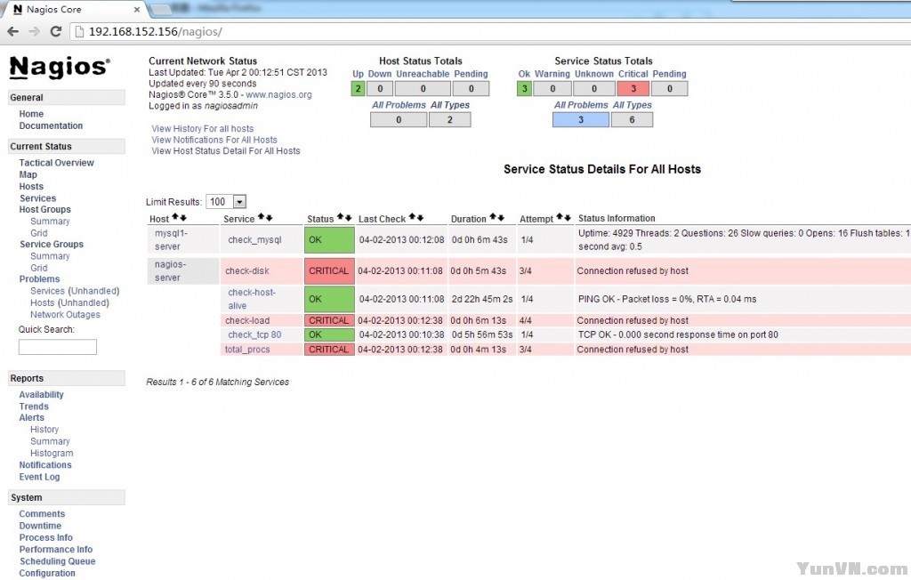911x580 pixels.
Task: Sort Service column ascending with up arrow
Action: pyautogui.click(x=262, y=217)
